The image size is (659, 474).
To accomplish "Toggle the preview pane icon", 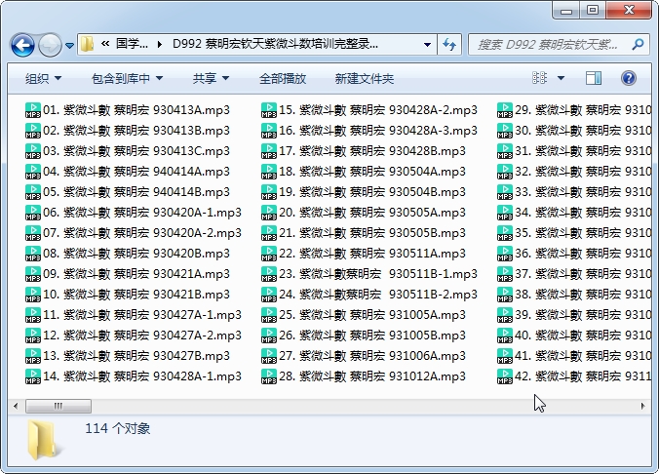I will pyautogui.click(x=594, y=78).
